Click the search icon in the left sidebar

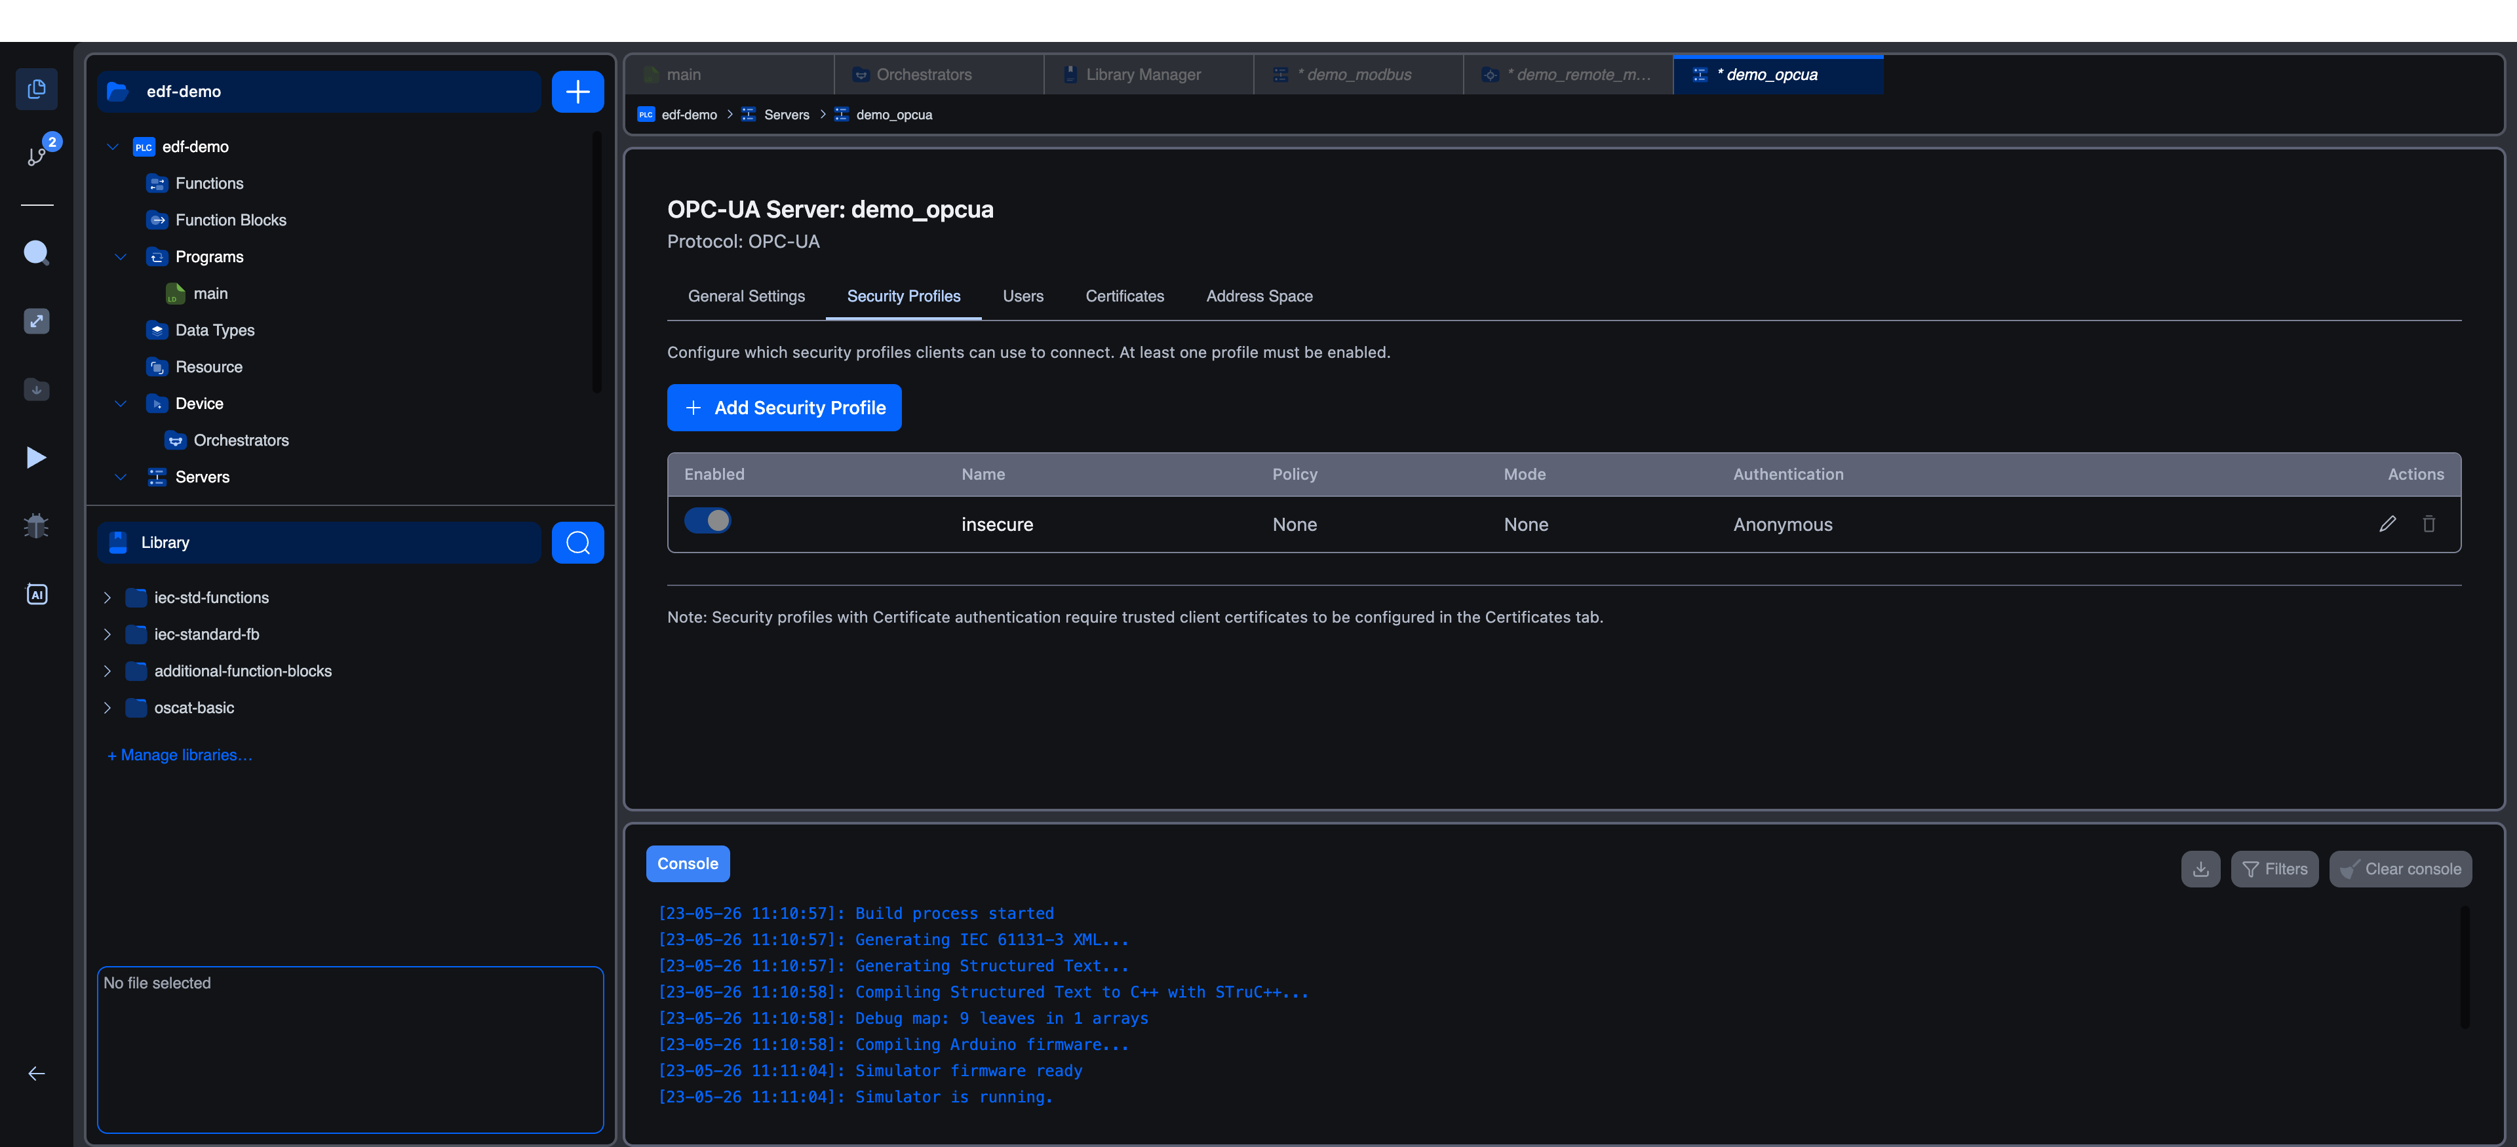pos(36,253)
